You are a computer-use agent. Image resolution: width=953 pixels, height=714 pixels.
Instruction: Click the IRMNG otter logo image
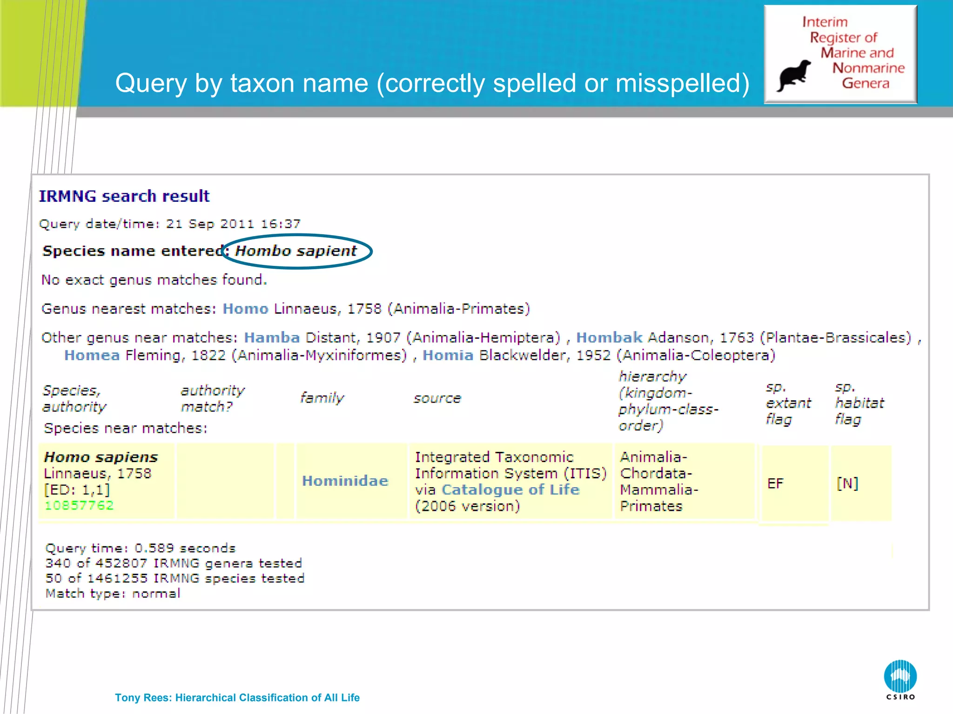(840, 54)
